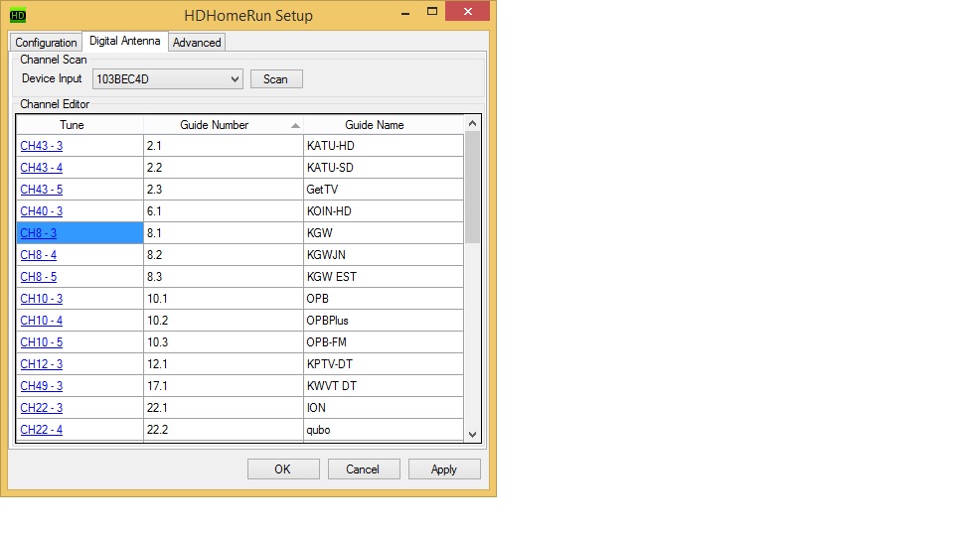The width and height of the screenshot is (954, 536).
Task: Edit the OPB-FM guide name
Action: 384,342
